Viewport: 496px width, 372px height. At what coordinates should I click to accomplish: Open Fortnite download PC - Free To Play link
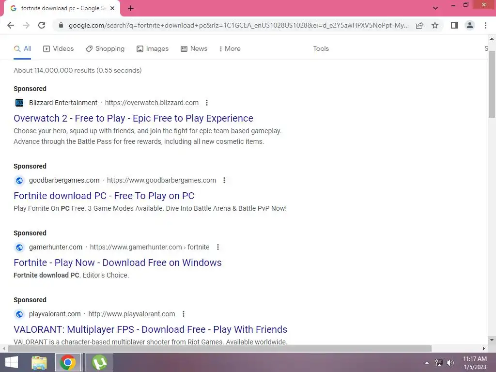(104, 196)
